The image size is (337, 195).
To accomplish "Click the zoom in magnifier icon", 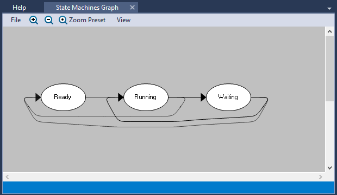I will pos(34,20).
